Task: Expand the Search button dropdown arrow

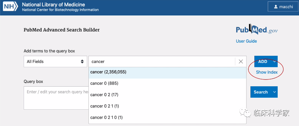Action: (275, 92)
